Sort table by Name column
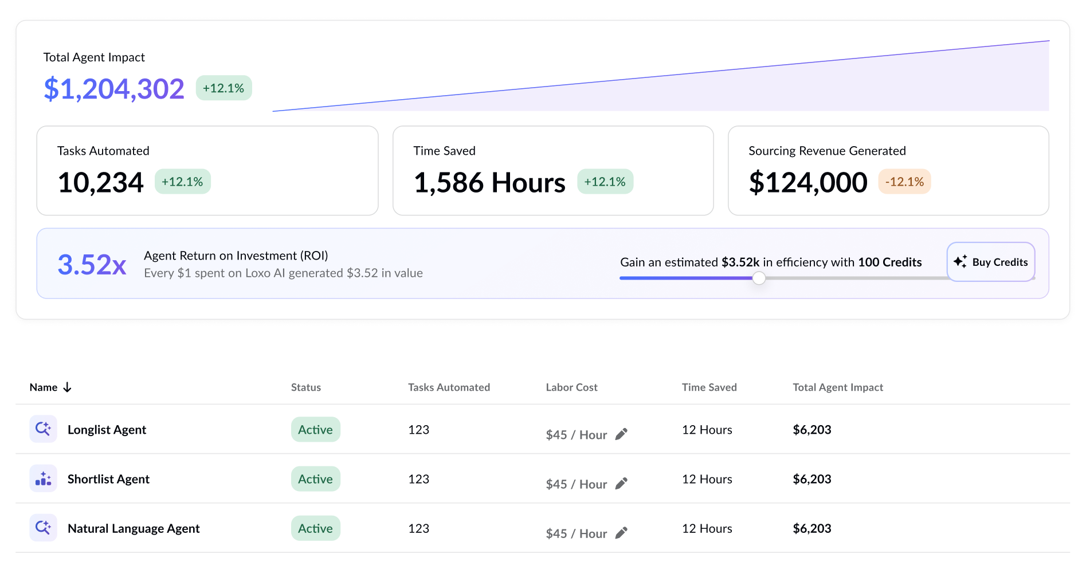The image size is (1086, 573). pyautogui.click(x=50, y=387)
